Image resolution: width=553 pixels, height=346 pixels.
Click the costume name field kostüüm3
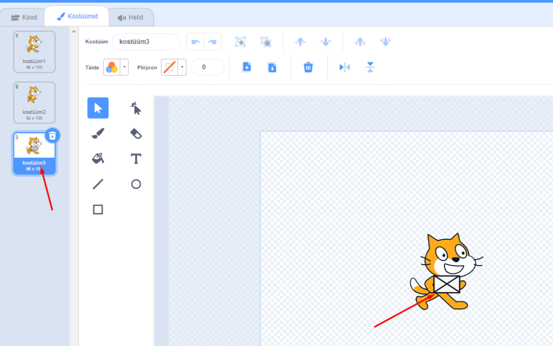[x=146, y=42]
